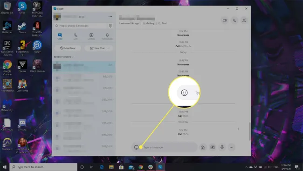Open the emoji picker in message box
The height and width of the screenshot is (171, 303).
[136, 147]
